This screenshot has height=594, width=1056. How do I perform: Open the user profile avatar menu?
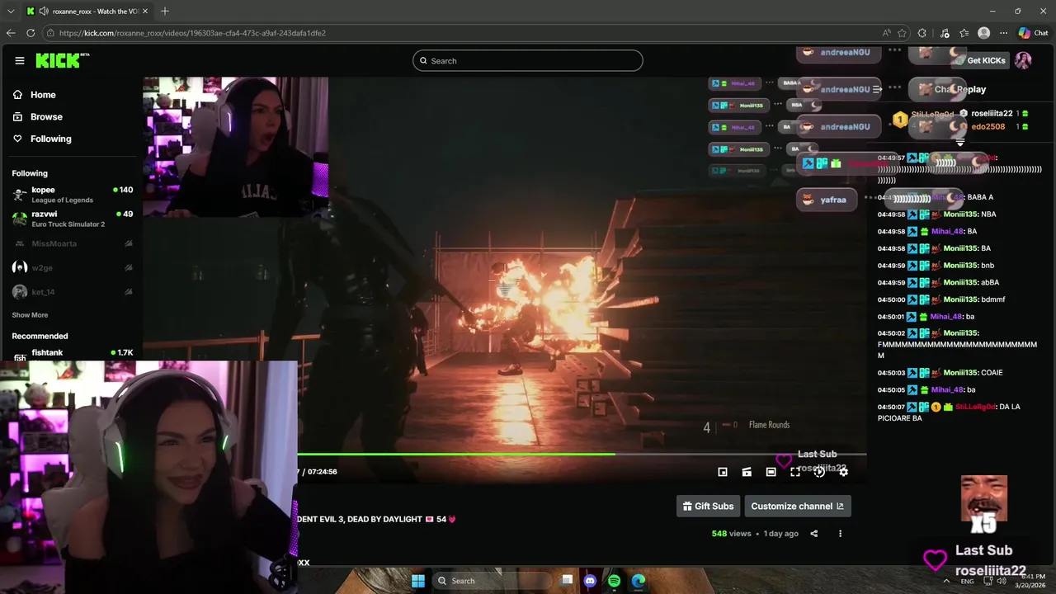pyautogui.click(x=1023, y=60)
